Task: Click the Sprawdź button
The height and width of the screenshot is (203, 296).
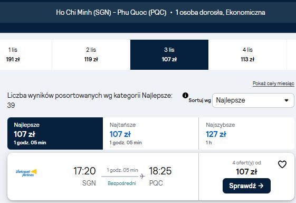Action: (x=246, y=186)
